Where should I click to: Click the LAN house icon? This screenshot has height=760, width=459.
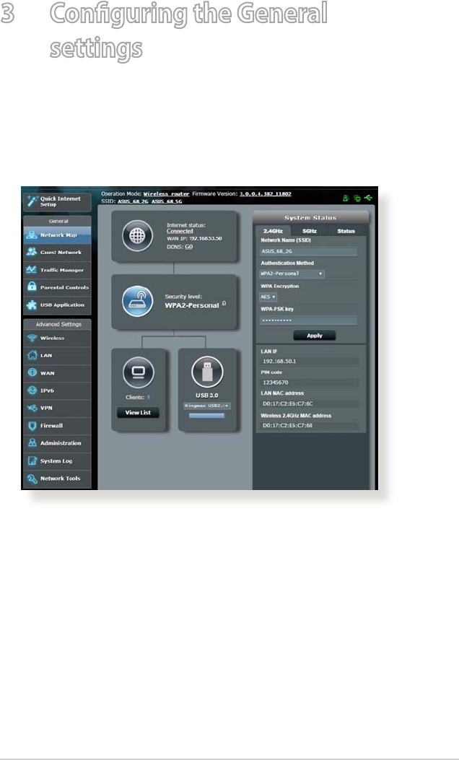32,355
